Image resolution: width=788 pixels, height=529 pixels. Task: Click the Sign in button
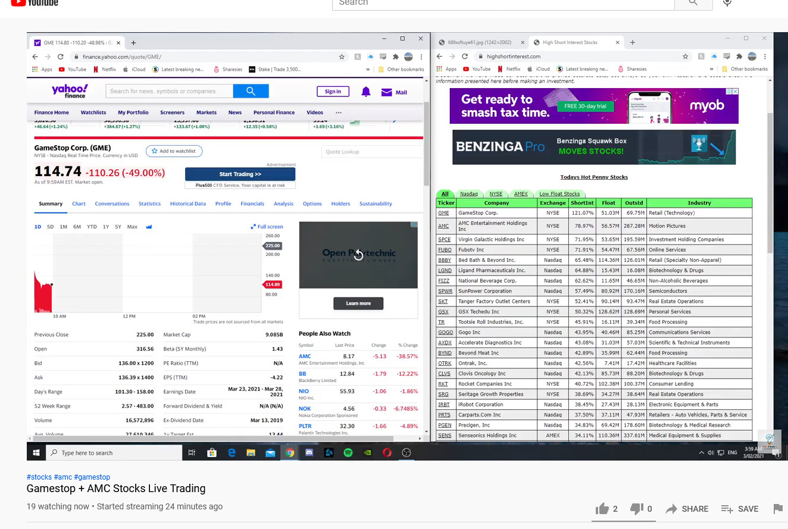(x=333, y=92)
